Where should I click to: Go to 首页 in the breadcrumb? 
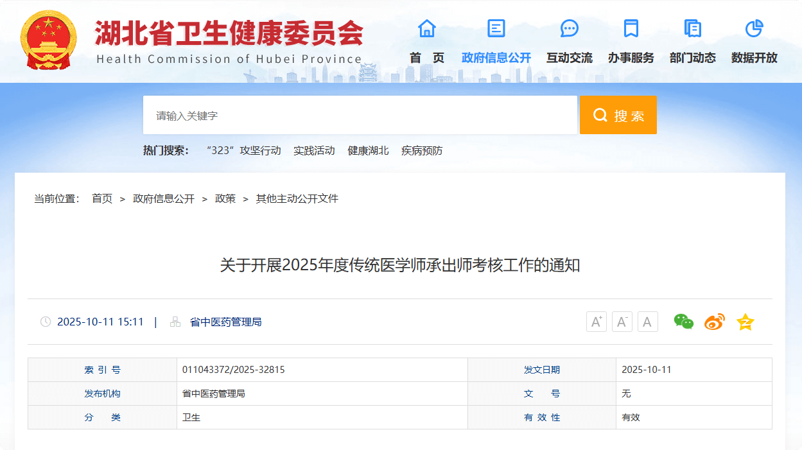coord(102,199)
